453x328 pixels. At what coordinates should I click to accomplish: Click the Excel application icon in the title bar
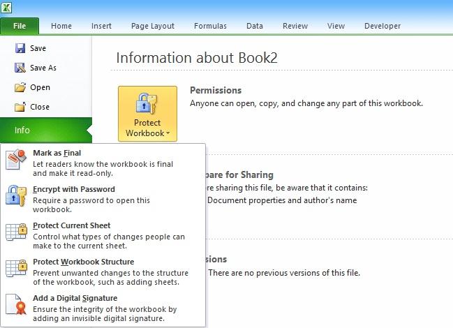(6, 7)
